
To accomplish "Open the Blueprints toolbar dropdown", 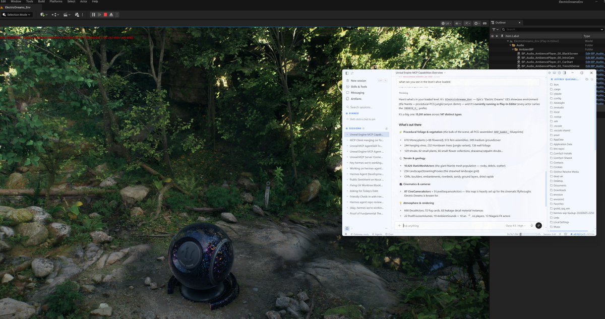I will [x=57, y=15].
